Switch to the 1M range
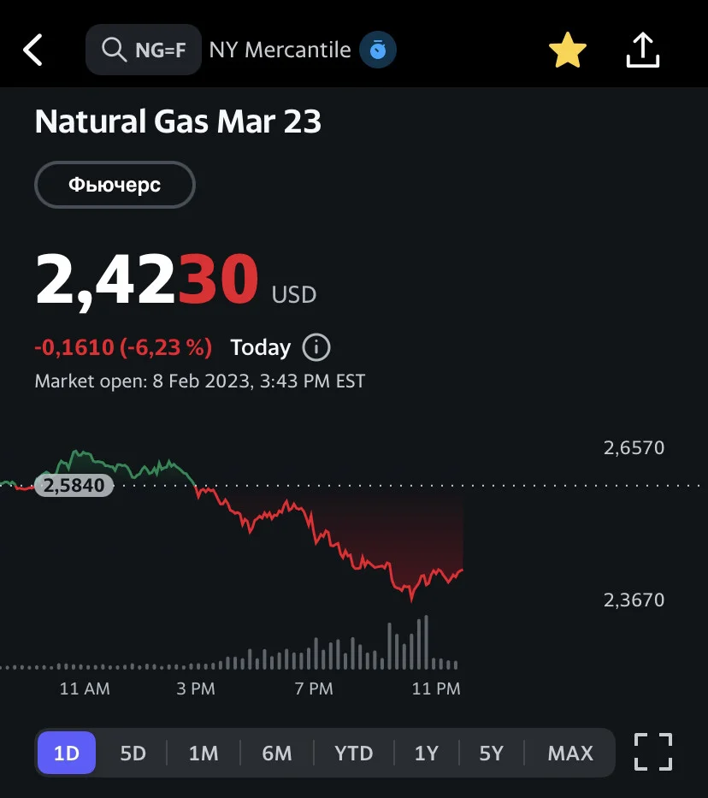708x798 pixels. [204, 753]
